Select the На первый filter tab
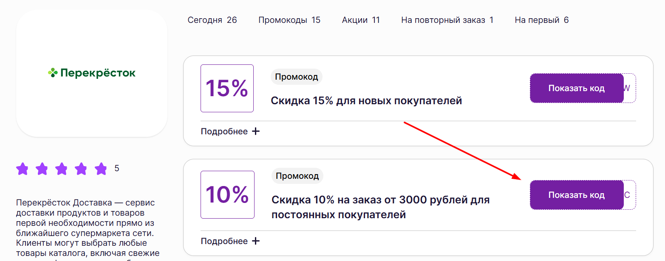This screenshot has height=261, width=665. point(541,19)
